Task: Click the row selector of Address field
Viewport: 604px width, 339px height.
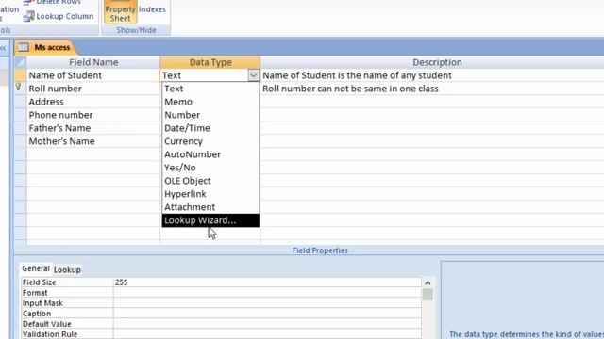Action: tap(20, 102)
